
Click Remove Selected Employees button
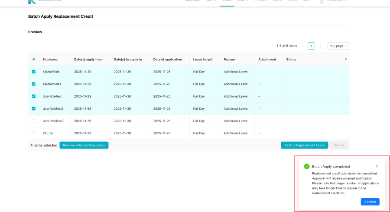[x=84, y=146]
